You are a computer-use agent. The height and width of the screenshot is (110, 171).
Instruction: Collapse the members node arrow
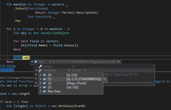point(36,70)
